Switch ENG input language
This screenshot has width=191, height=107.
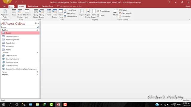[179, 104]
